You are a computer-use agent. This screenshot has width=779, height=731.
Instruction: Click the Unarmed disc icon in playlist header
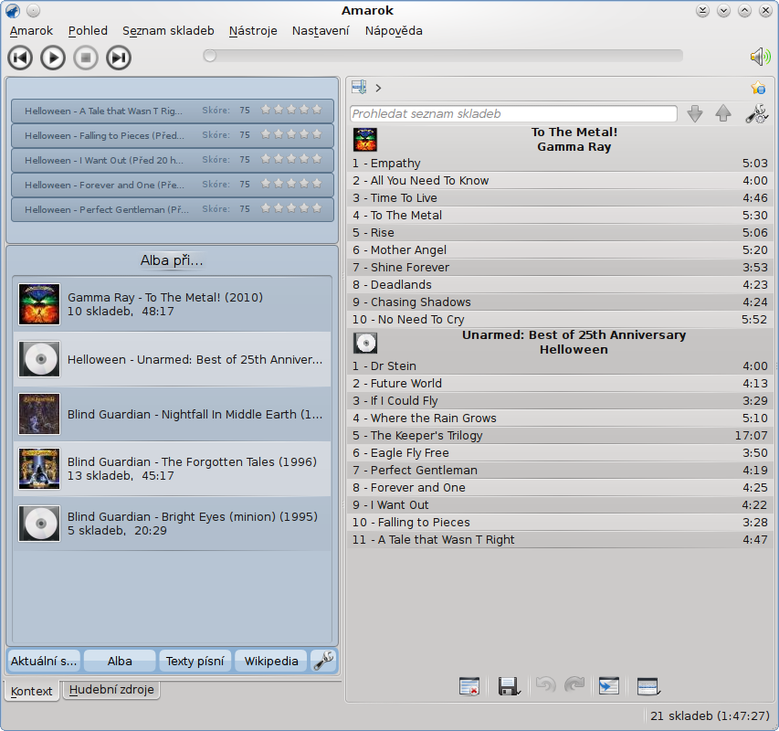tap(365, 343)
